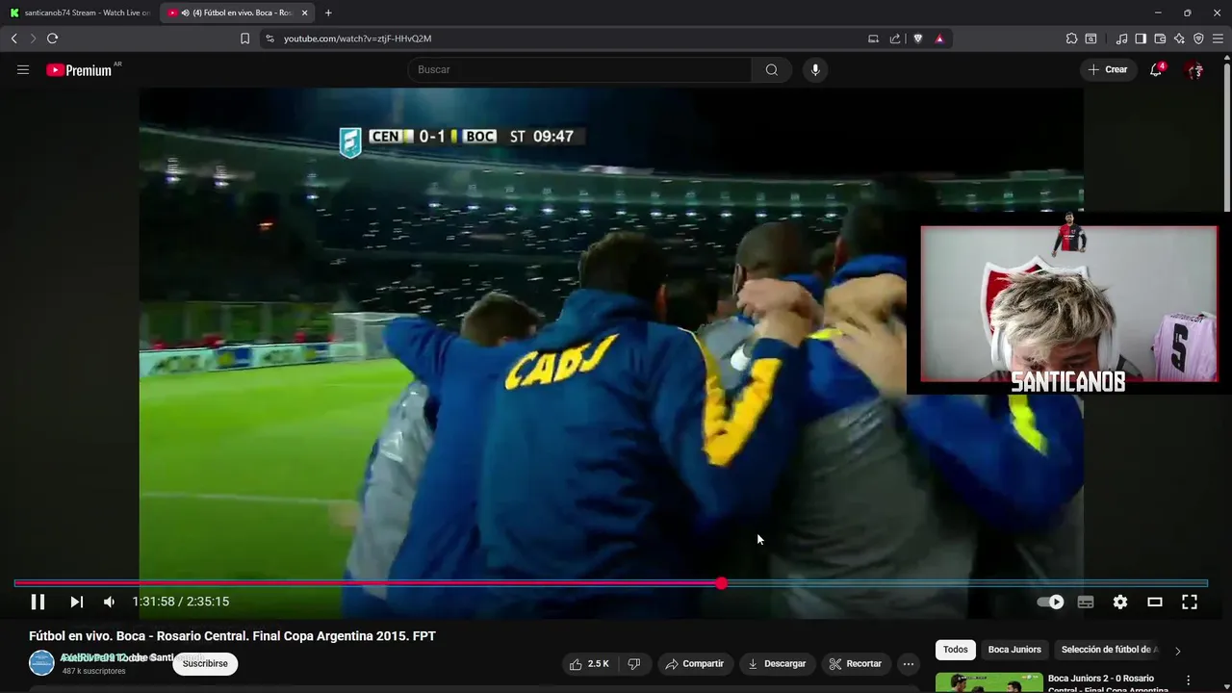Like the video with the thumbs-up button
The height and width of the screenshot is (693, 1232).
coord(588,664)
